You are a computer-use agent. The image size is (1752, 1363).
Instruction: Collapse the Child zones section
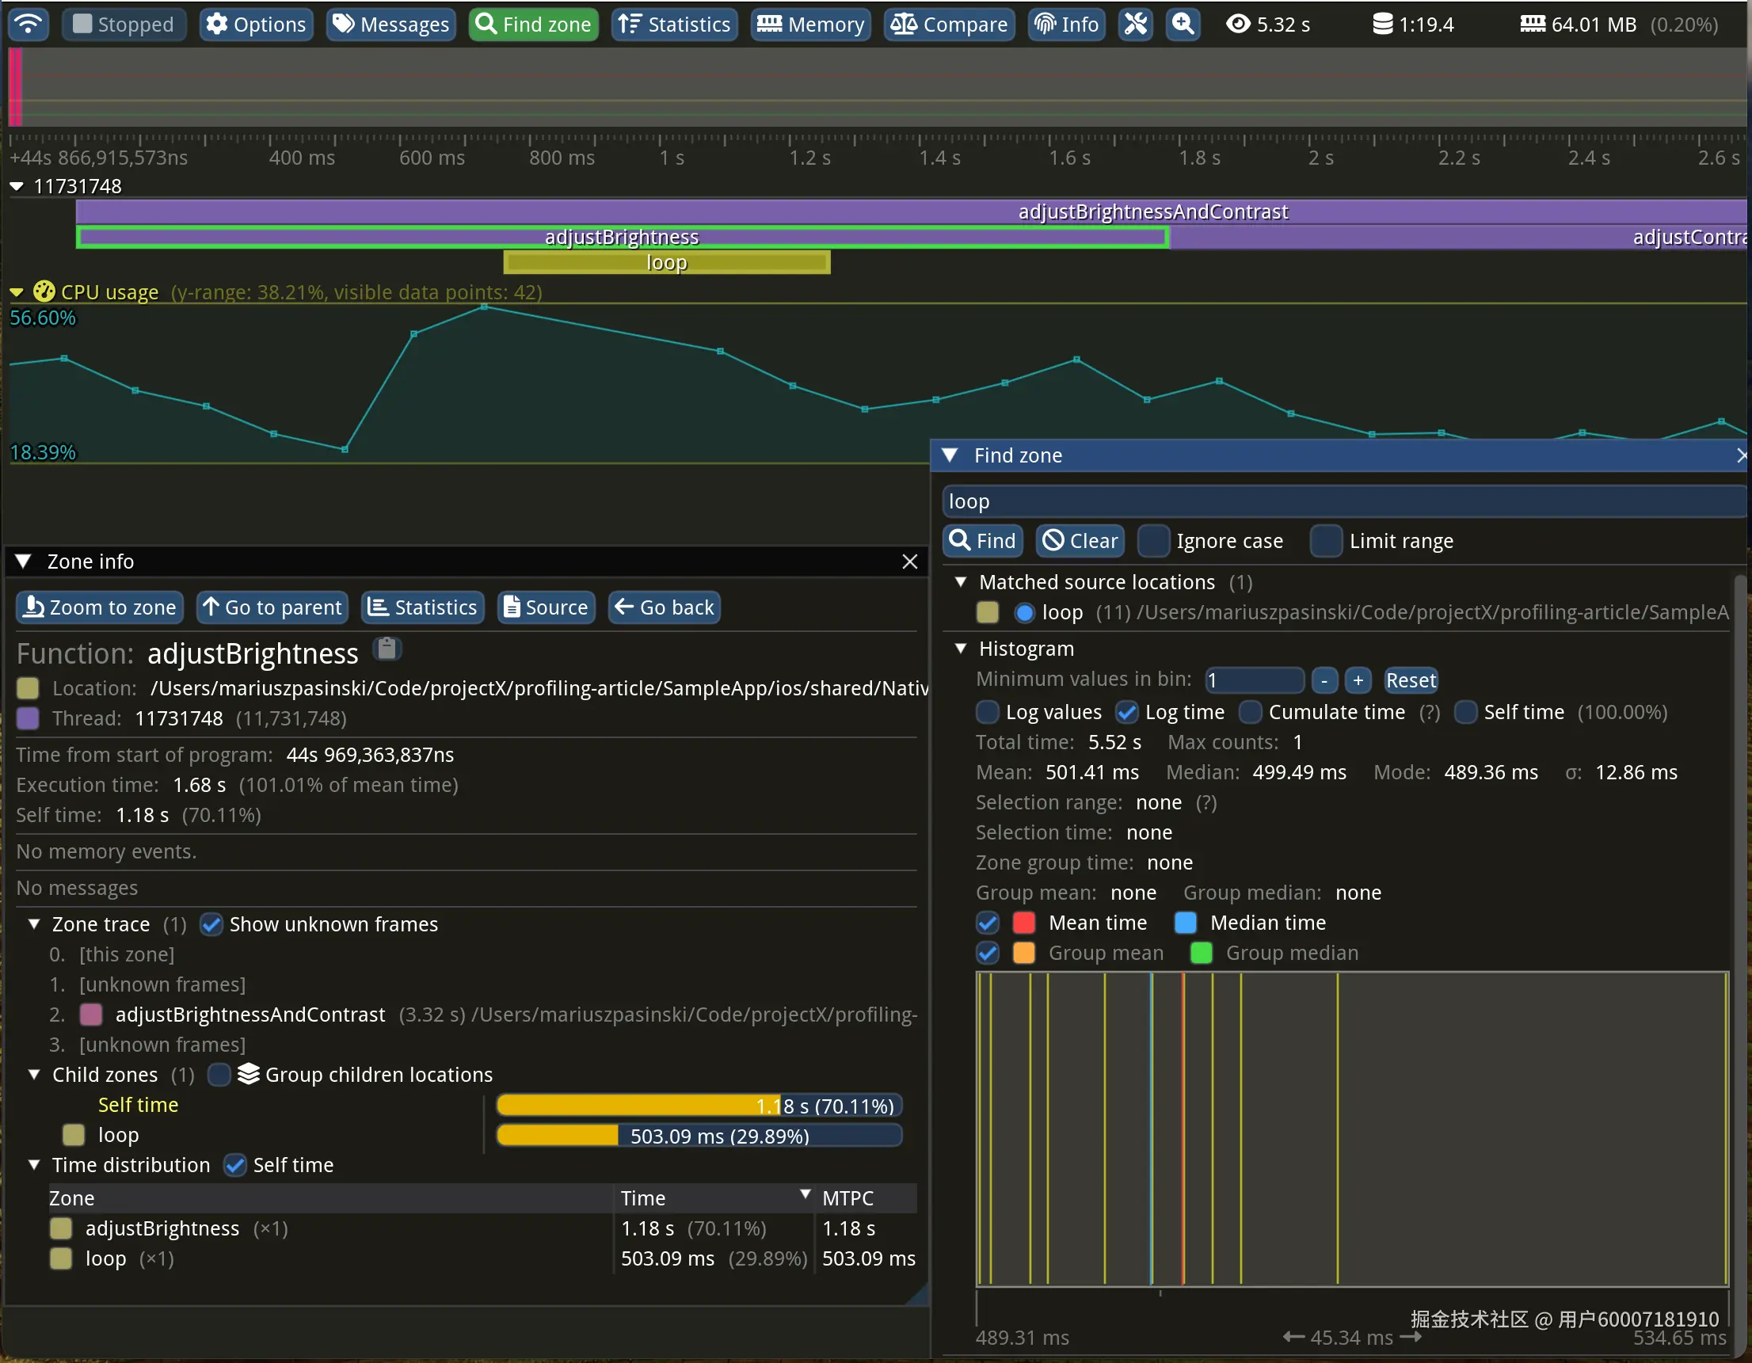34,1074
